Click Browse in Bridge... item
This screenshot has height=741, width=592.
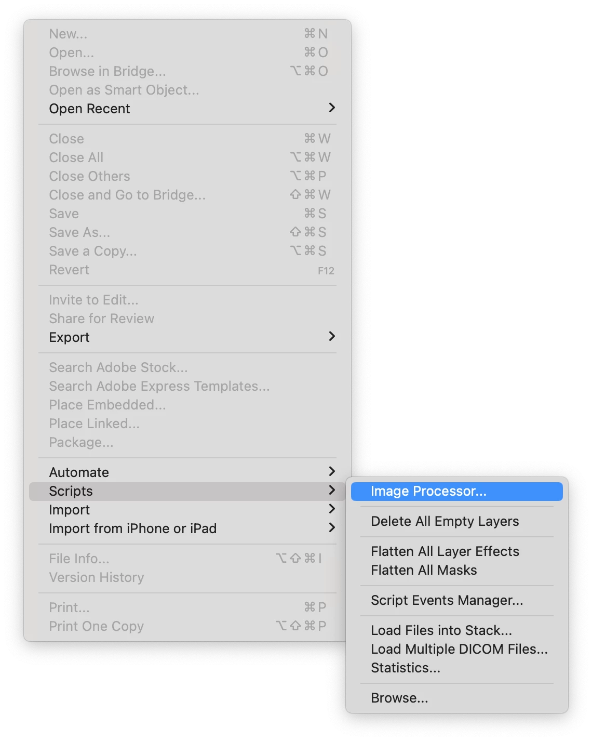coord(187,71)
